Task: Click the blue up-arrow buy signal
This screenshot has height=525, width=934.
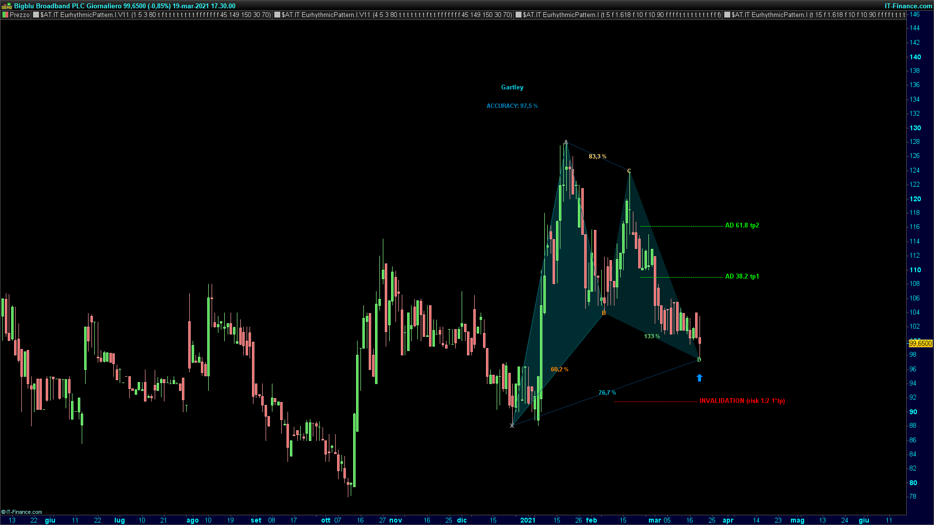Action: pyautogui.click(x=699, y=378)
